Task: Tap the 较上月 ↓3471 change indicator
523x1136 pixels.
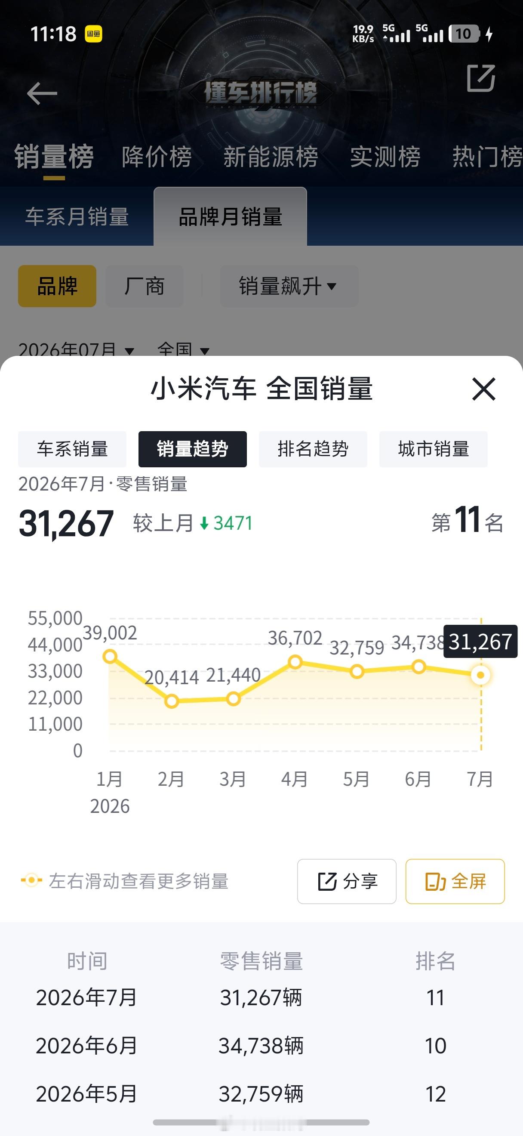Action: 193,523
